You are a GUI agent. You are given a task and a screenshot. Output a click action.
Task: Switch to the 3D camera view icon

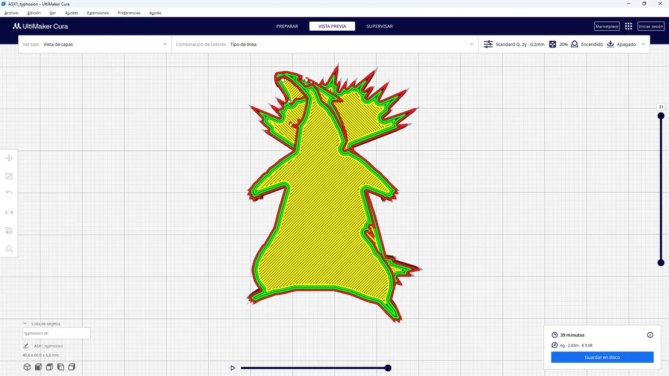[27, 366]
